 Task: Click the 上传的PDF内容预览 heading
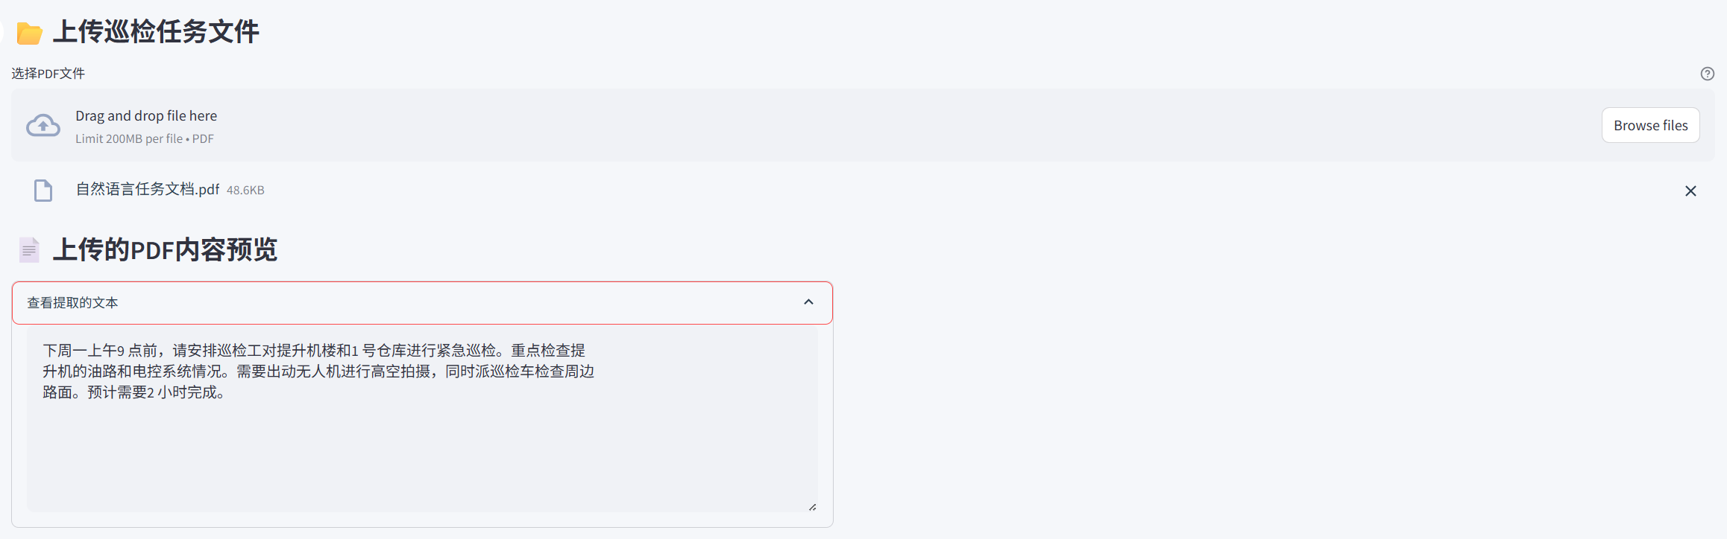tap(165, 250)
